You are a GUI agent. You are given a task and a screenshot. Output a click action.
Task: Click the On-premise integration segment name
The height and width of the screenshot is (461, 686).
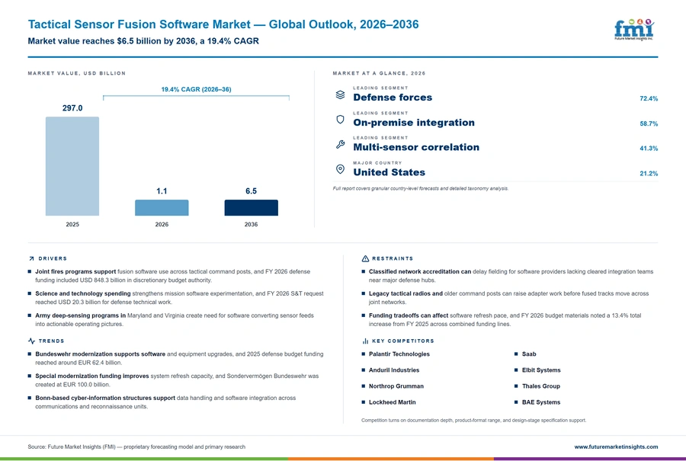pyautogui.click(x=414, y=123)
